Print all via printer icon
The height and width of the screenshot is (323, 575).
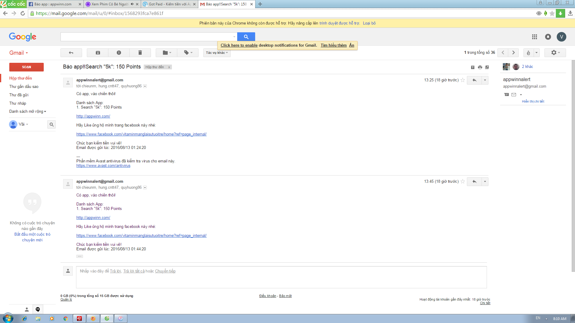[480, 67]
